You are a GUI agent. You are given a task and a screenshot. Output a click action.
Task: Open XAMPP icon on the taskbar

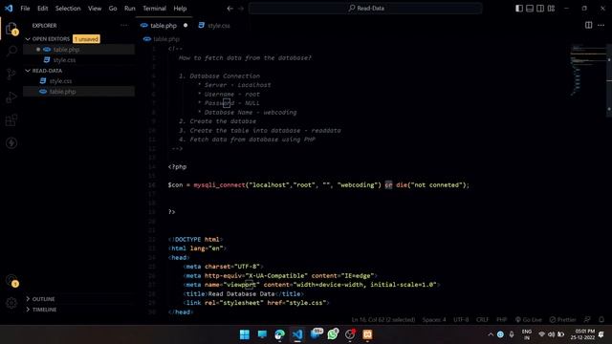tap(367, 334)
